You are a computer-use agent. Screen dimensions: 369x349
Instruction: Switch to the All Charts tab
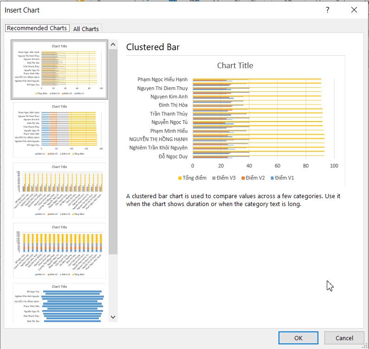pos(86,29)
